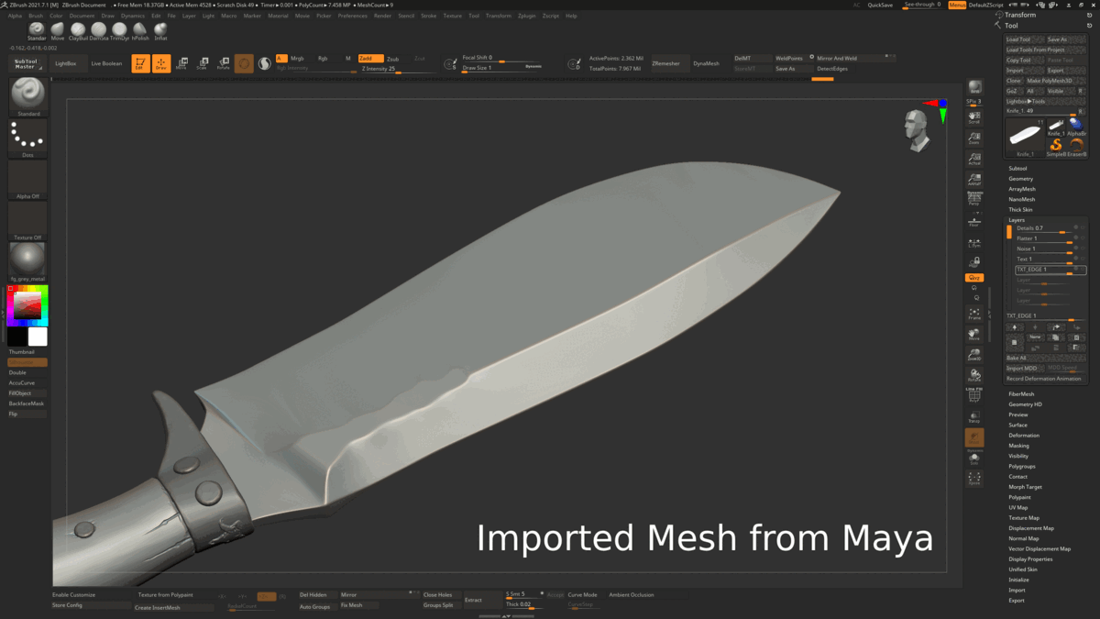Open LightBox from the shelf
1100x619 pixels.
(x=66, y=63)
